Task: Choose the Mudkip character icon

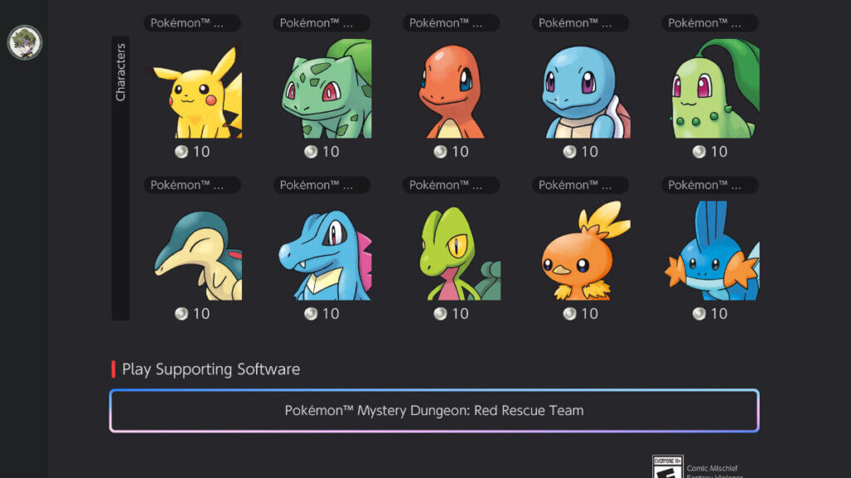Action: 711,251
